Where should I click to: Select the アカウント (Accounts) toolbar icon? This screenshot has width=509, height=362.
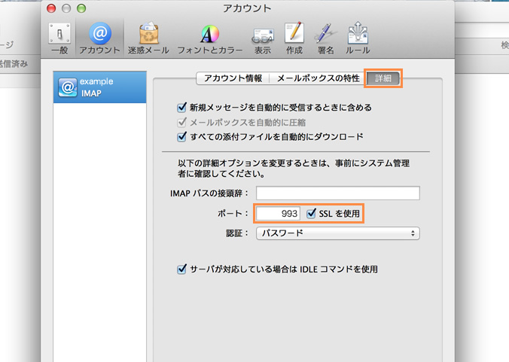coord(100,38)
